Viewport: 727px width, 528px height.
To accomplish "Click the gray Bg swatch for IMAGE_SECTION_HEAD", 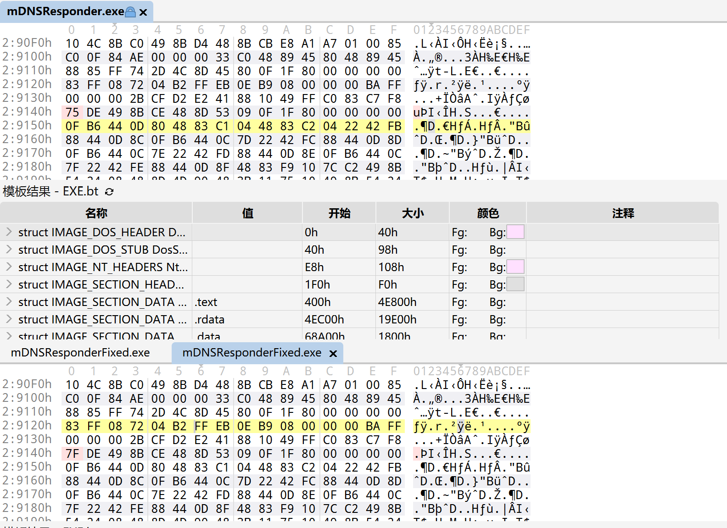I will 515,284.
